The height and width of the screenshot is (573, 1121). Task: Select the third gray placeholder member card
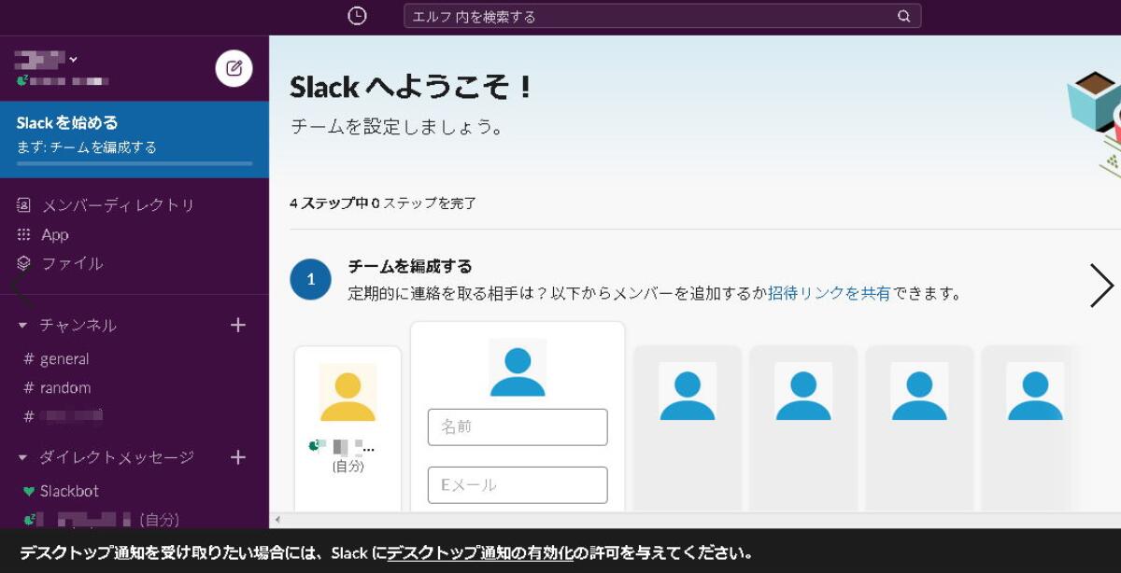tap(919, 429)
